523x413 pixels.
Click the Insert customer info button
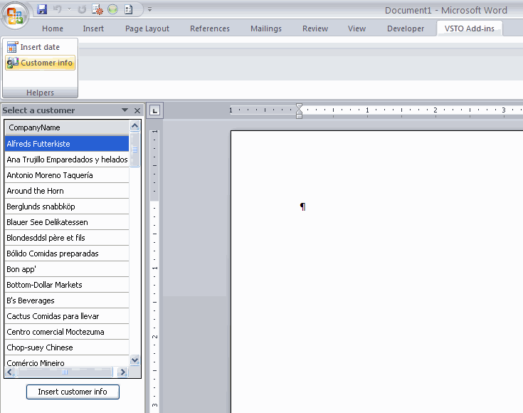73,392
